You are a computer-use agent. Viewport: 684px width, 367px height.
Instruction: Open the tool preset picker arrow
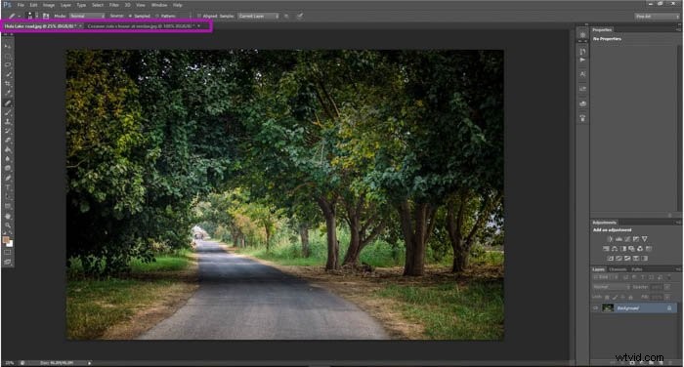pos(20,16)
